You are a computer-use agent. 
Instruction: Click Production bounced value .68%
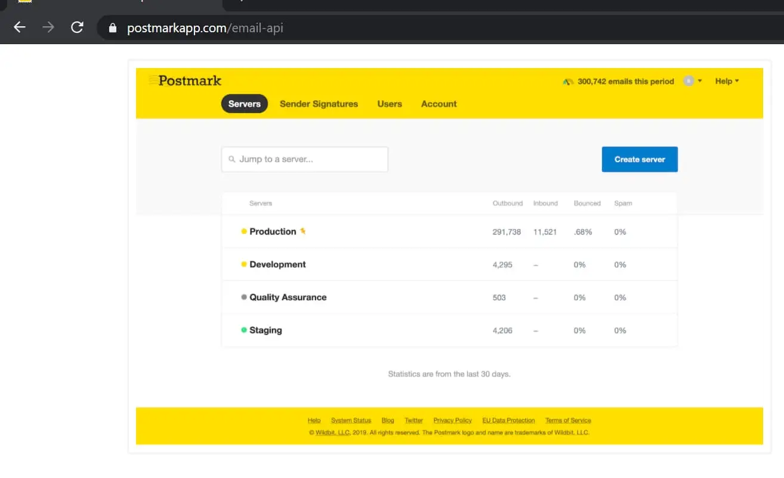click(583, 232)
